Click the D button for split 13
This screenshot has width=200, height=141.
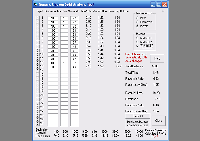pos(37,67)
